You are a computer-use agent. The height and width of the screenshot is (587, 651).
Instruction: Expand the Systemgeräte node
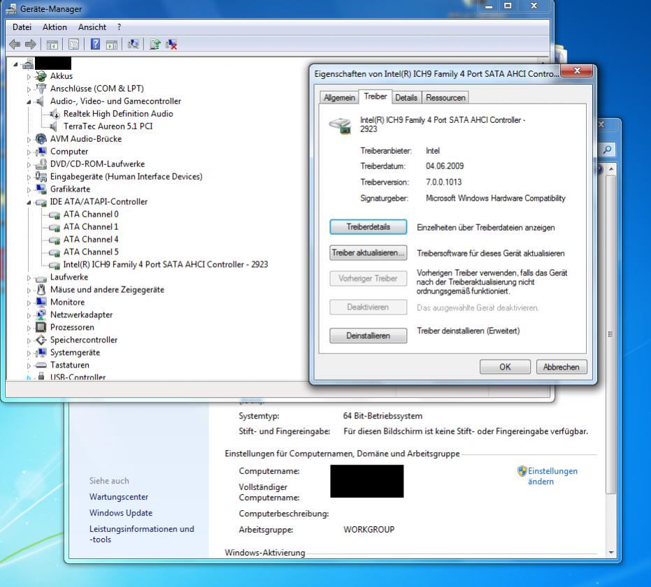(29, 354)
